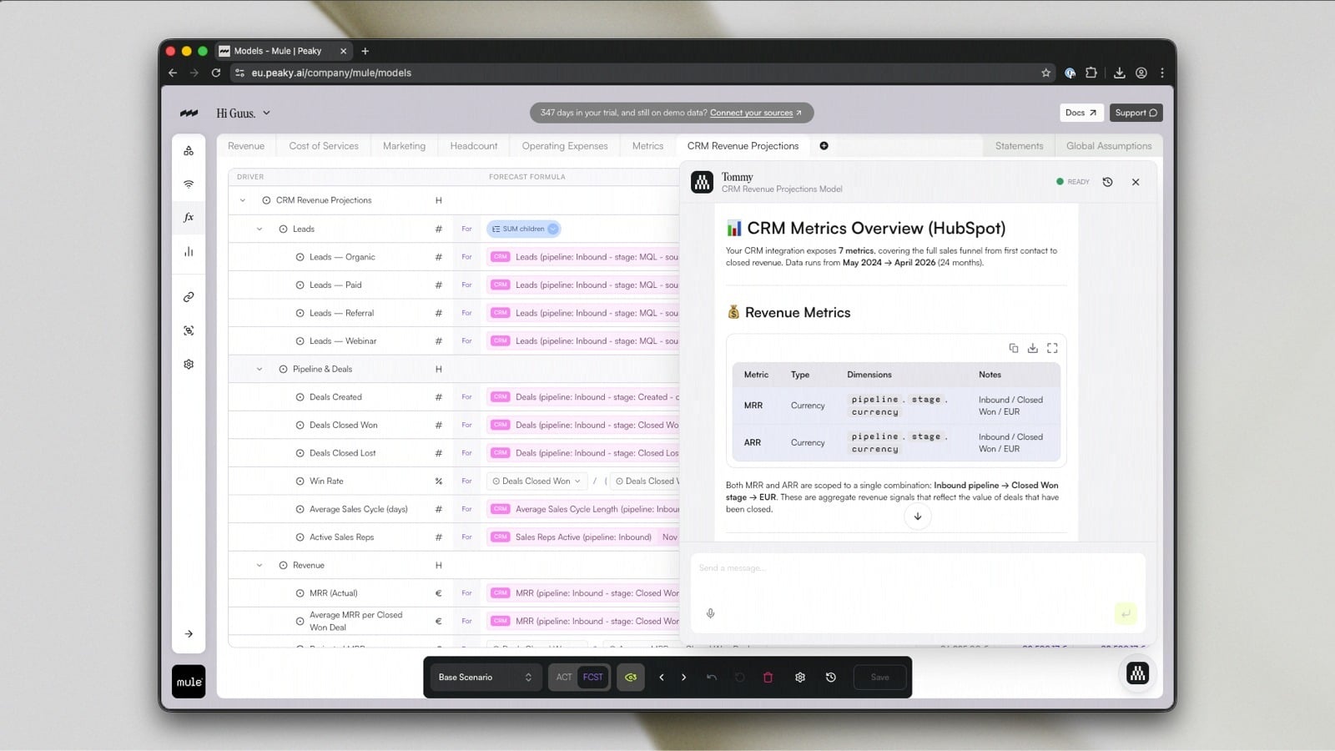Click the Save button in bottom toolbar
Image resolution: width=1335 pixels, height=751 pixels.
880,678
